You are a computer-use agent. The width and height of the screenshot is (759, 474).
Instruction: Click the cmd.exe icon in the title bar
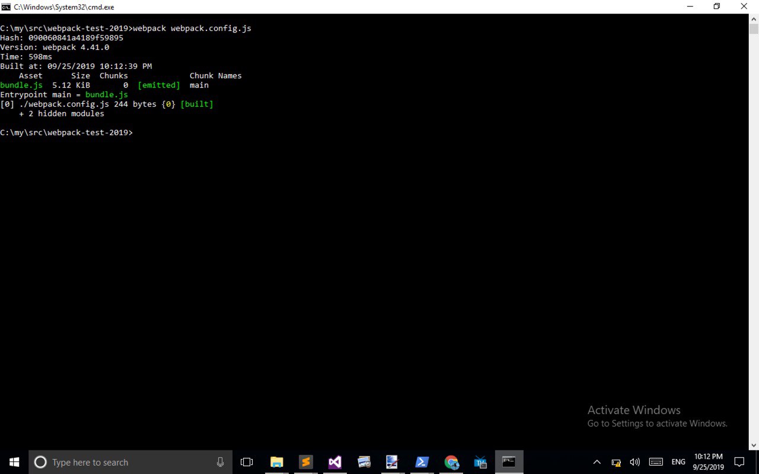6,7
